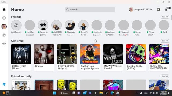Viewport: 172px width, 96px height.
Task: Open friend Carl2 avatar
Action: tap(164, 25)
